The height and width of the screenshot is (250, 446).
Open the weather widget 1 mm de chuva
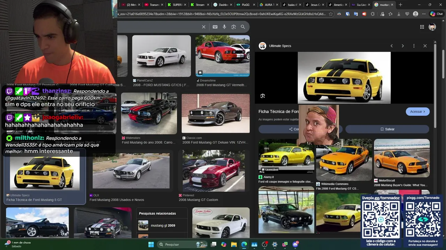point(17,244)
